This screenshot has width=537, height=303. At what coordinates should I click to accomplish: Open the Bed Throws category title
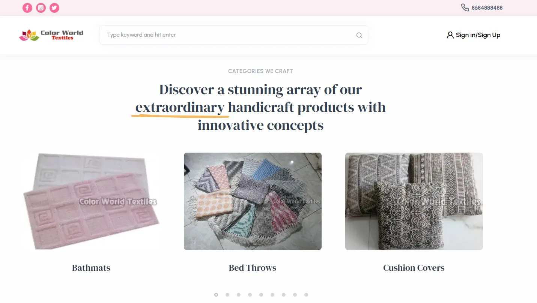(x=253, y=268)
